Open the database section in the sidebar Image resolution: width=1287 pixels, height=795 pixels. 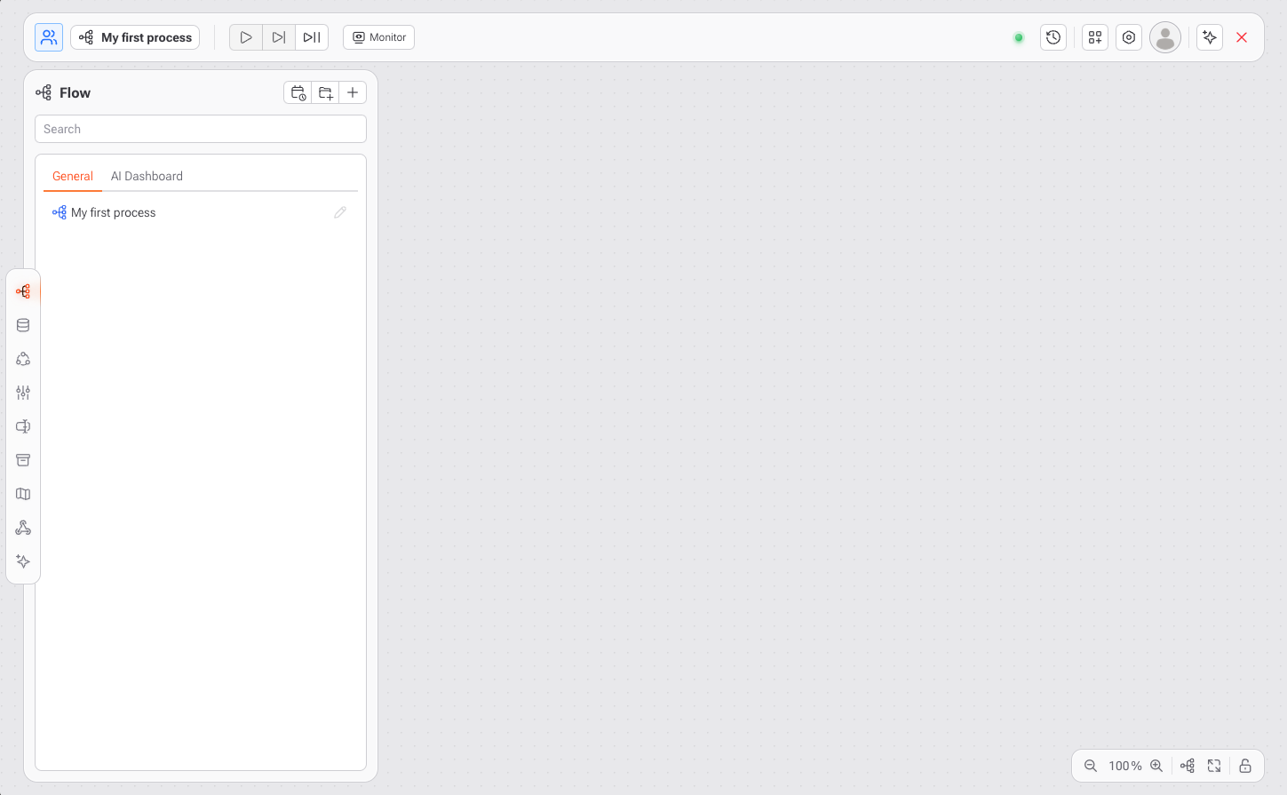[23, 325]
